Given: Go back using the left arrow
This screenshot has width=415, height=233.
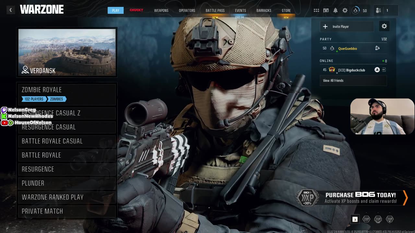Looking at the screenshot, I should click(11, 10).
